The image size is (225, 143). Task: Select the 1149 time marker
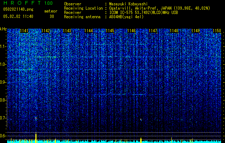(x=196, y=31)
